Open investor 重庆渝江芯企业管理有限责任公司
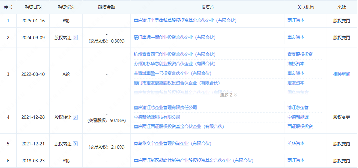Viewport: 358px width, 168px height. pyautogui.click(x=165, y=107)
